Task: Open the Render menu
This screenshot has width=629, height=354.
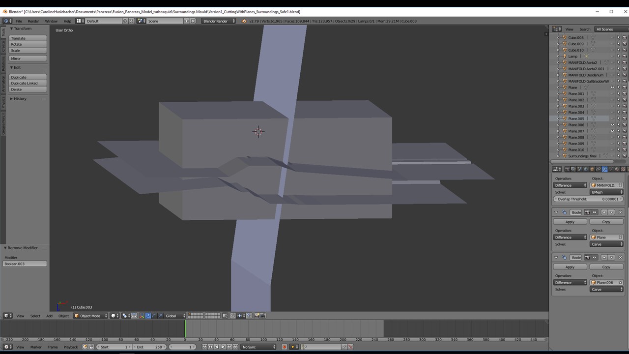Action: click(x=33, y=21)
